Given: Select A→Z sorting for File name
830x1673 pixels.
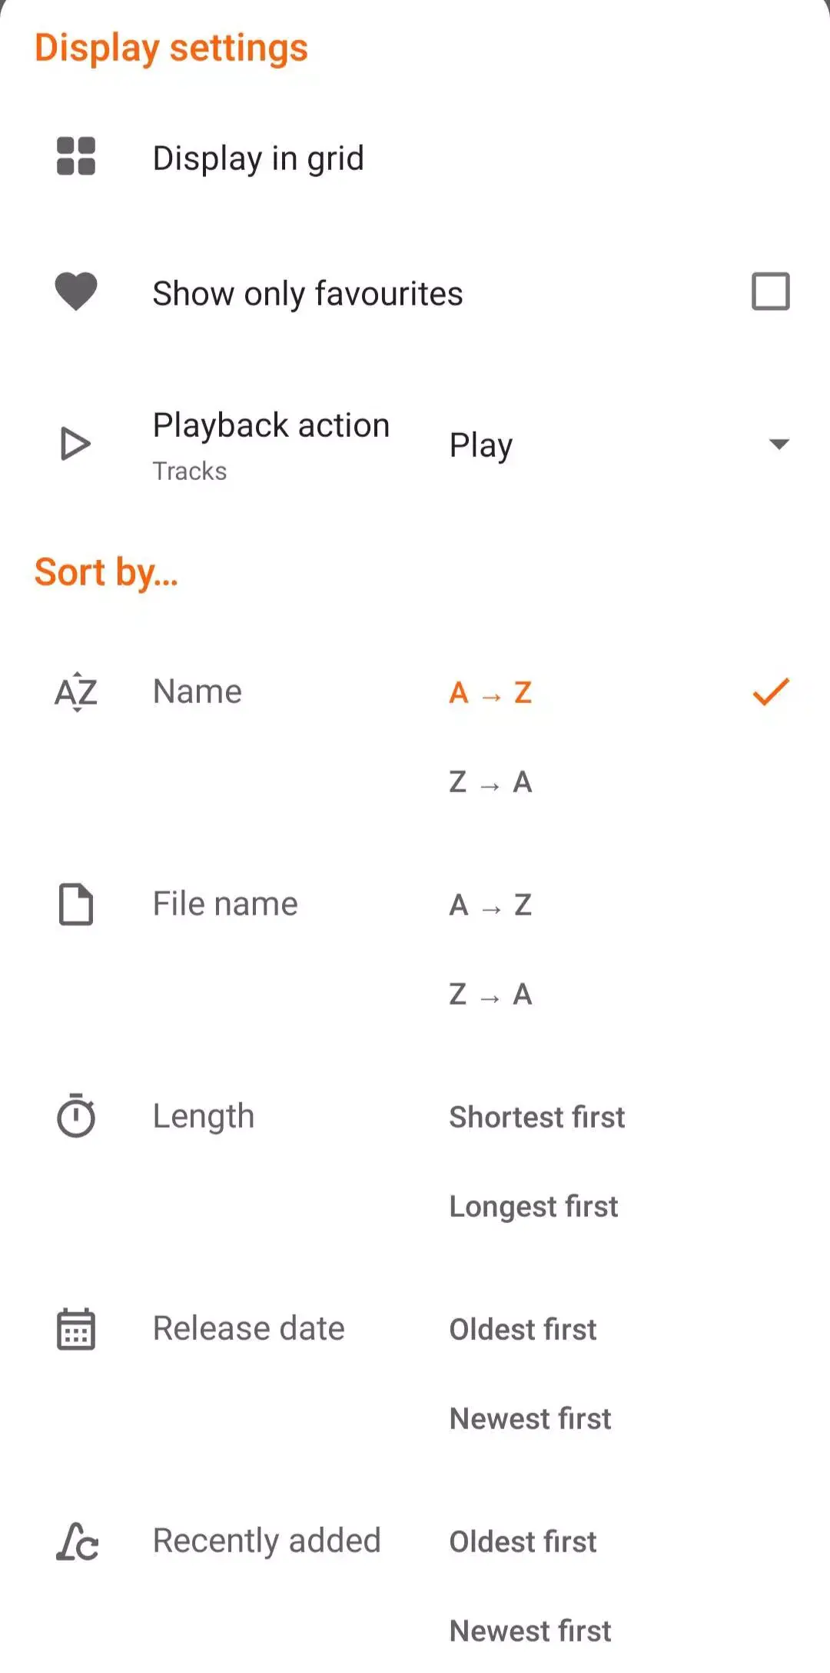Looking at the screenshot, I should pyautogui.click(x=490, y=905).
